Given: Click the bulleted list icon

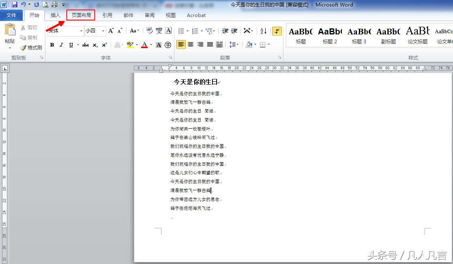Looking at the screenshot, I should tap(182, 31).
